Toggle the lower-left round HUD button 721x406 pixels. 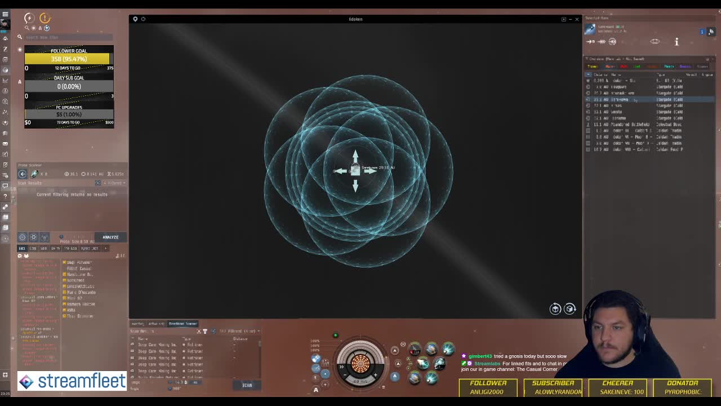(x=316, y=369)
